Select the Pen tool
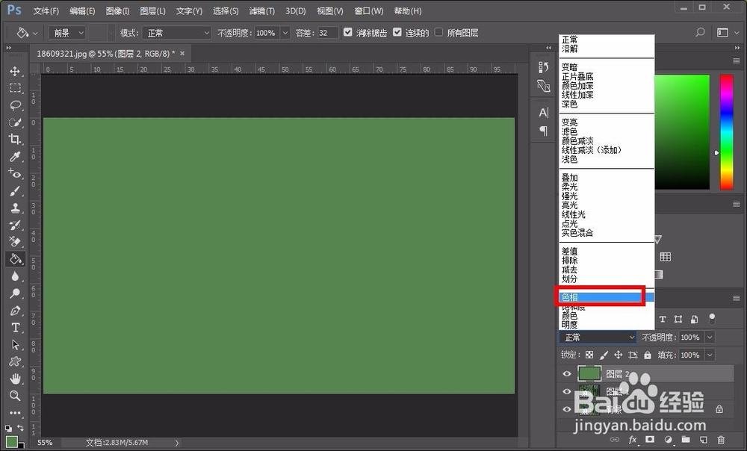The width and height of the screenshot is (747, 451). 15,311
